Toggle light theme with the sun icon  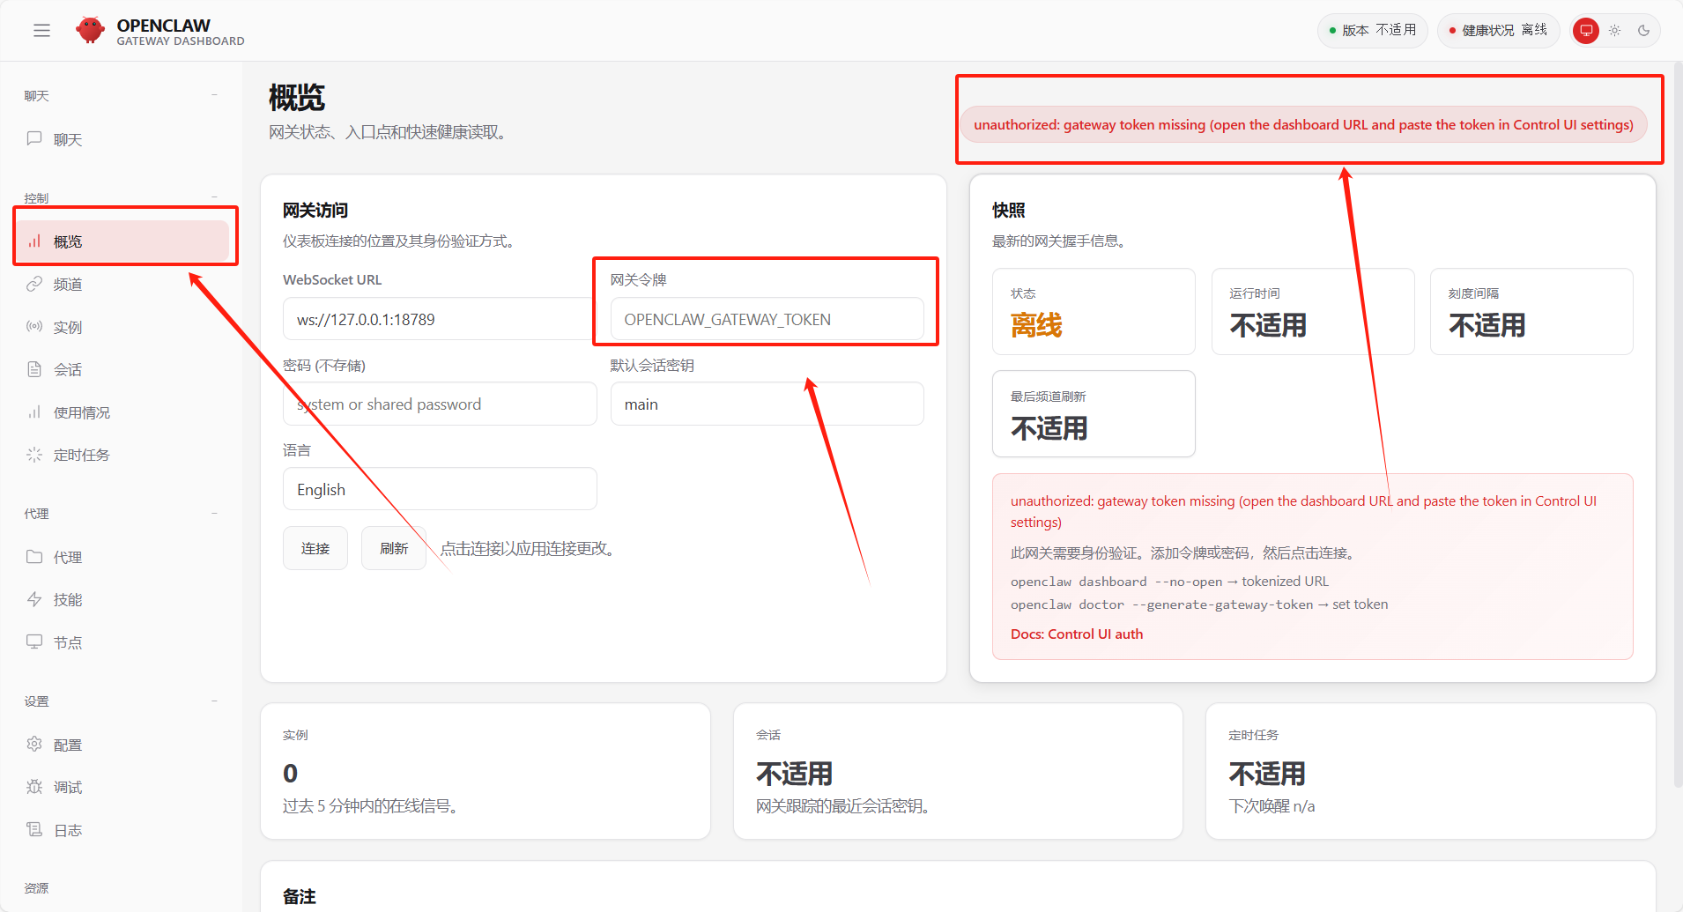click(x=1615, y=29)
